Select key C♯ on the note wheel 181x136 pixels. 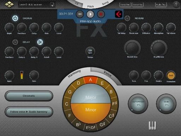pyautogui.click(x=111, y=116)
